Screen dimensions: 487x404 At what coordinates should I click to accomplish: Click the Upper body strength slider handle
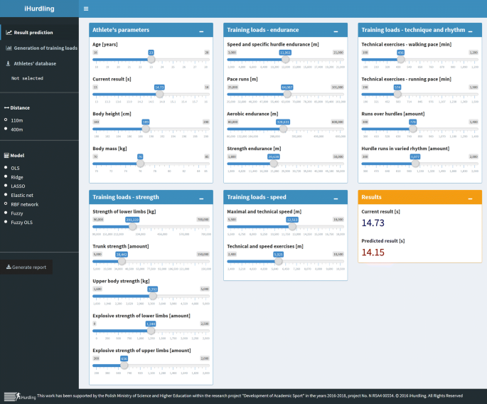(x=153, y=296)
